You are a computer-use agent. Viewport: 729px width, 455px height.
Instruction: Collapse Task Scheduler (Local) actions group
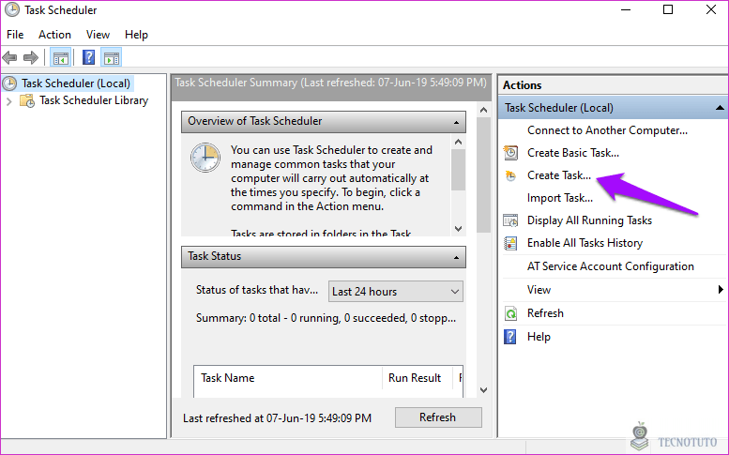click(720, 107)
